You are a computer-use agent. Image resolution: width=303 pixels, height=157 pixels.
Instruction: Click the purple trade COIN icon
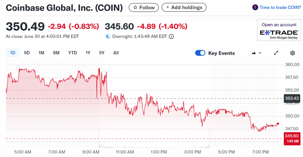[255, 7]
